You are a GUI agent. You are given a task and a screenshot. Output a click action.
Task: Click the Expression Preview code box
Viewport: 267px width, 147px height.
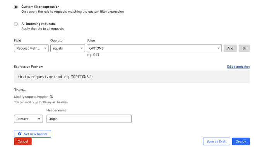coord(132,77)
